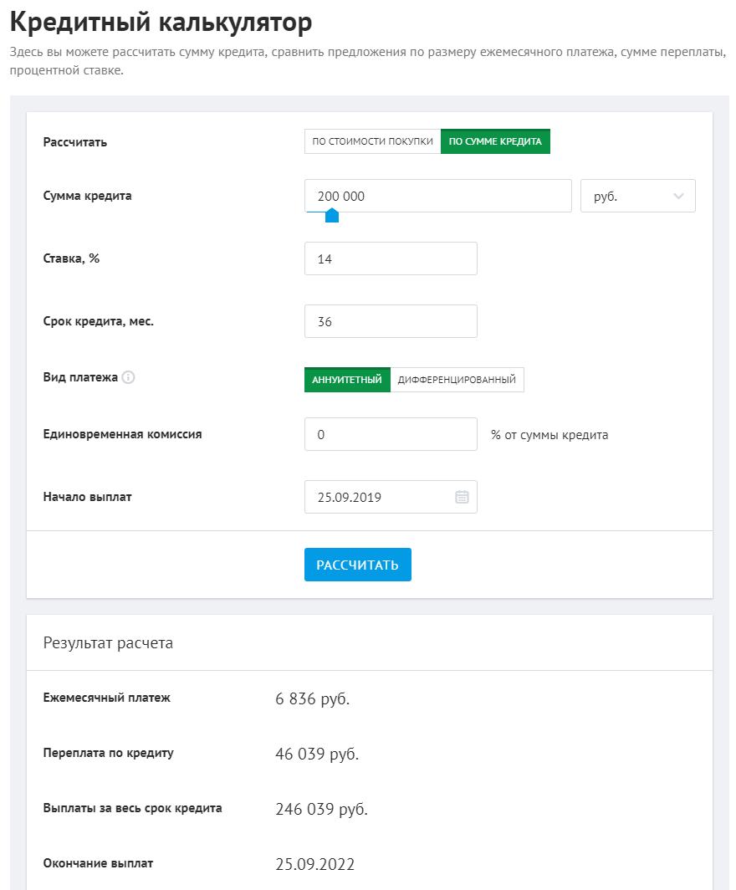The image size is (736, 890).
Task: Click the blue loan amount slider handle
Action: (331, 216)
